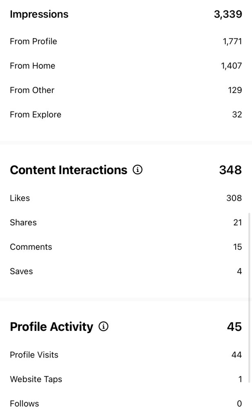
Task: Tap the Website Taps row label
Action: 36,379
